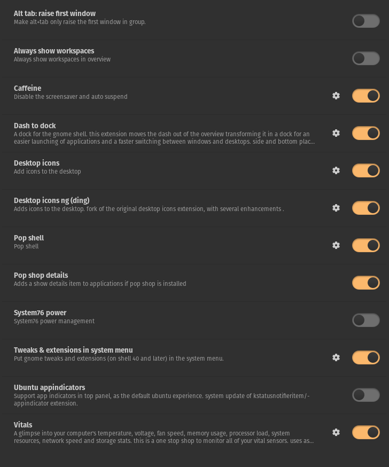Disable the Vitals extension
Image resolution: width=389 pixels, height=467 pixels.
click(365, 432)
